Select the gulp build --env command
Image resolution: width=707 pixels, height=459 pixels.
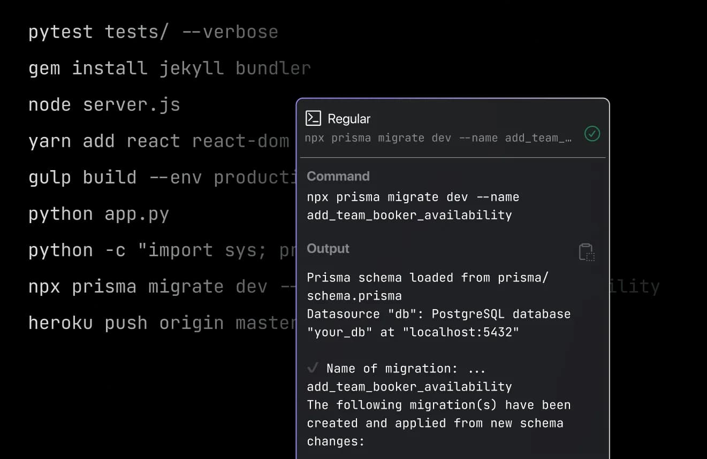[x=161, y=178]
